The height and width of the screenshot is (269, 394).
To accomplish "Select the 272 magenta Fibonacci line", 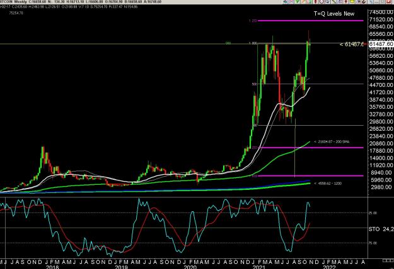I will click(x=311, y=148).
